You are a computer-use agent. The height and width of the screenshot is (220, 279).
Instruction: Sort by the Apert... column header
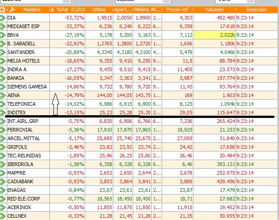(x=123, y=10)
